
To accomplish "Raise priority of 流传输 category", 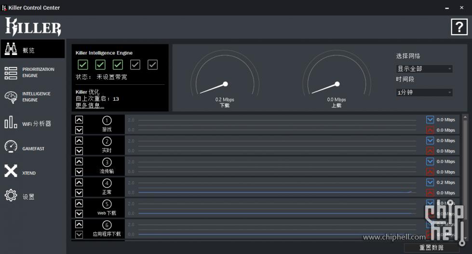I will 79,161.
